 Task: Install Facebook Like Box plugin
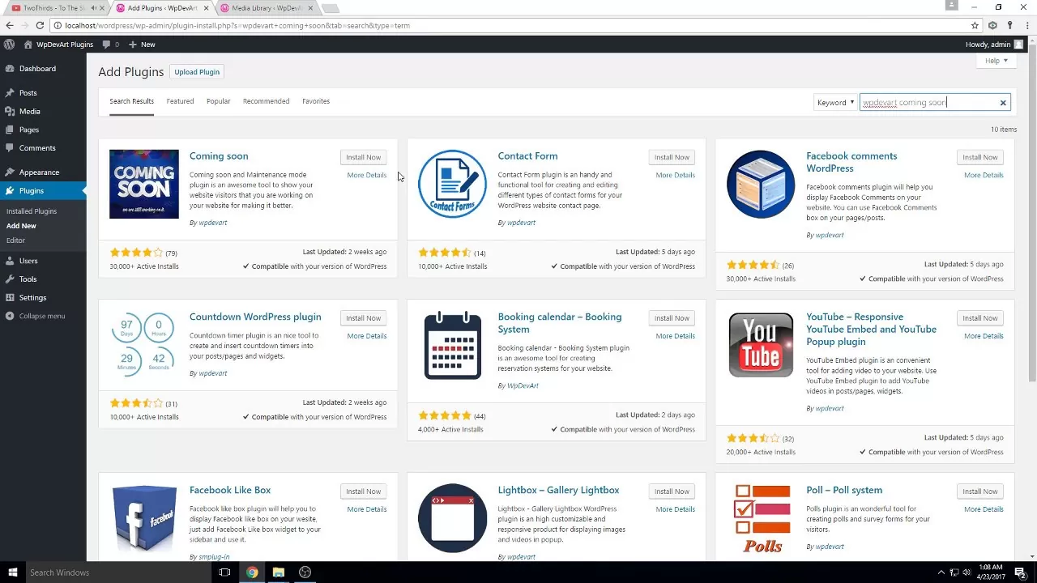[363, 492]
